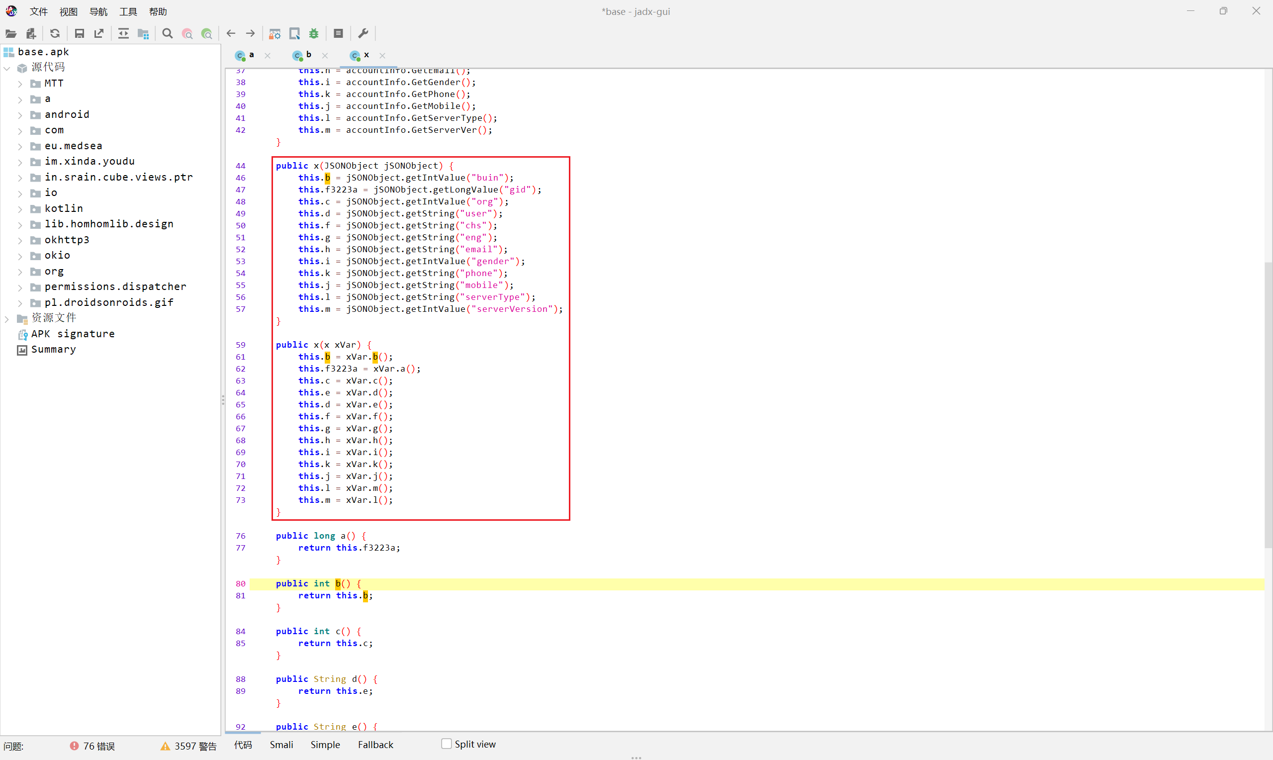Select the 代码 view tab

pyautogui.click(x=243, y=745)
